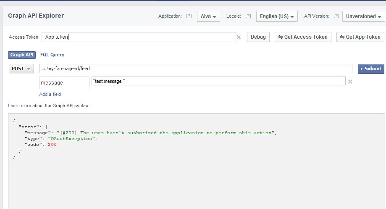Select the Graph API tab
This screenshot has width=386, height=209.
pyautogui.click(x=22, y=55)
